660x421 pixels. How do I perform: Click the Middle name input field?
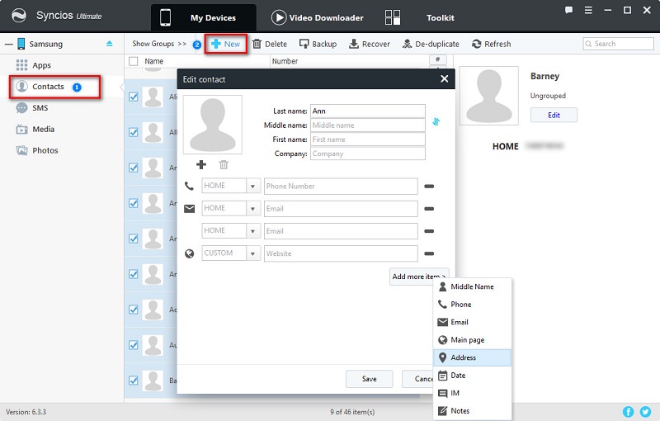point(367,125)
